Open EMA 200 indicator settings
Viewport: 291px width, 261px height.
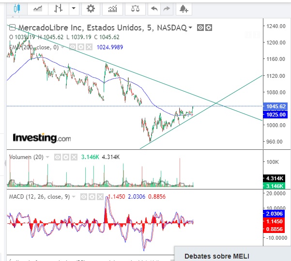81,47
